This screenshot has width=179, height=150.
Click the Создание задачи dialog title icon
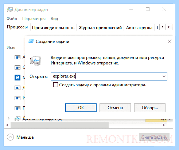31,41
